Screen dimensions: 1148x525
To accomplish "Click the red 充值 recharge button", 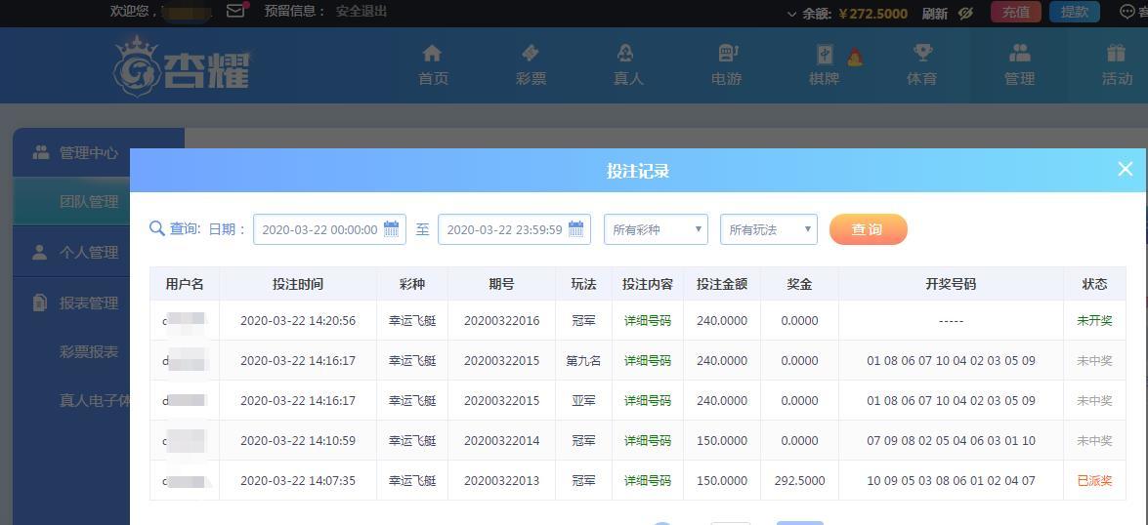I will click(1015, 12).
